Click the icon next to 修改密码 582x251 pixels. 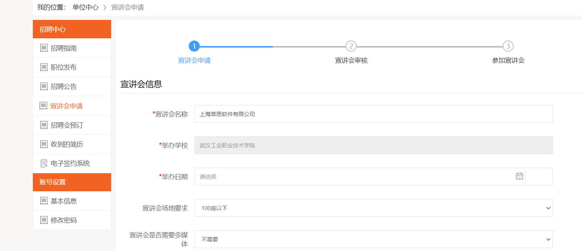tap(44, 220)
